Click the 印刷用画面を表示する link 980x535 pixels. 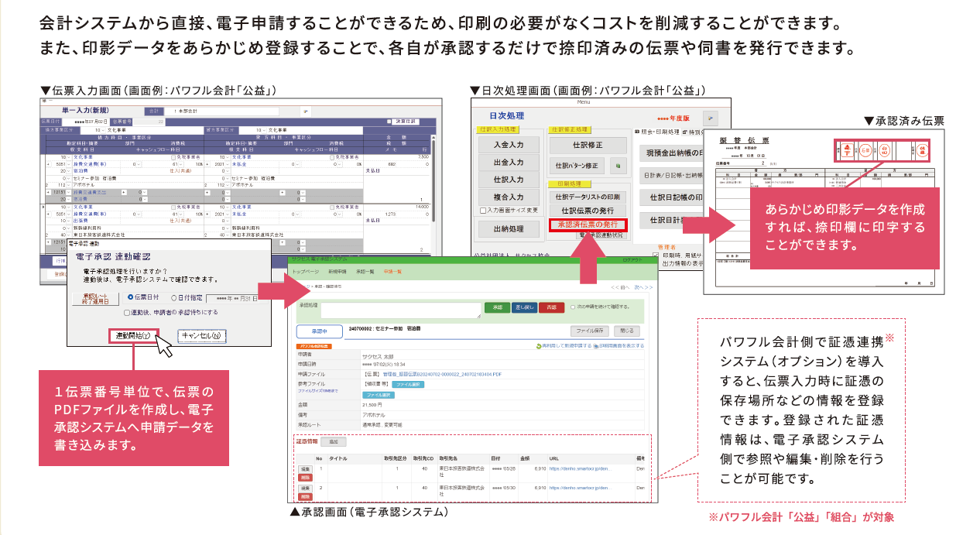click(x=620, y=345)
